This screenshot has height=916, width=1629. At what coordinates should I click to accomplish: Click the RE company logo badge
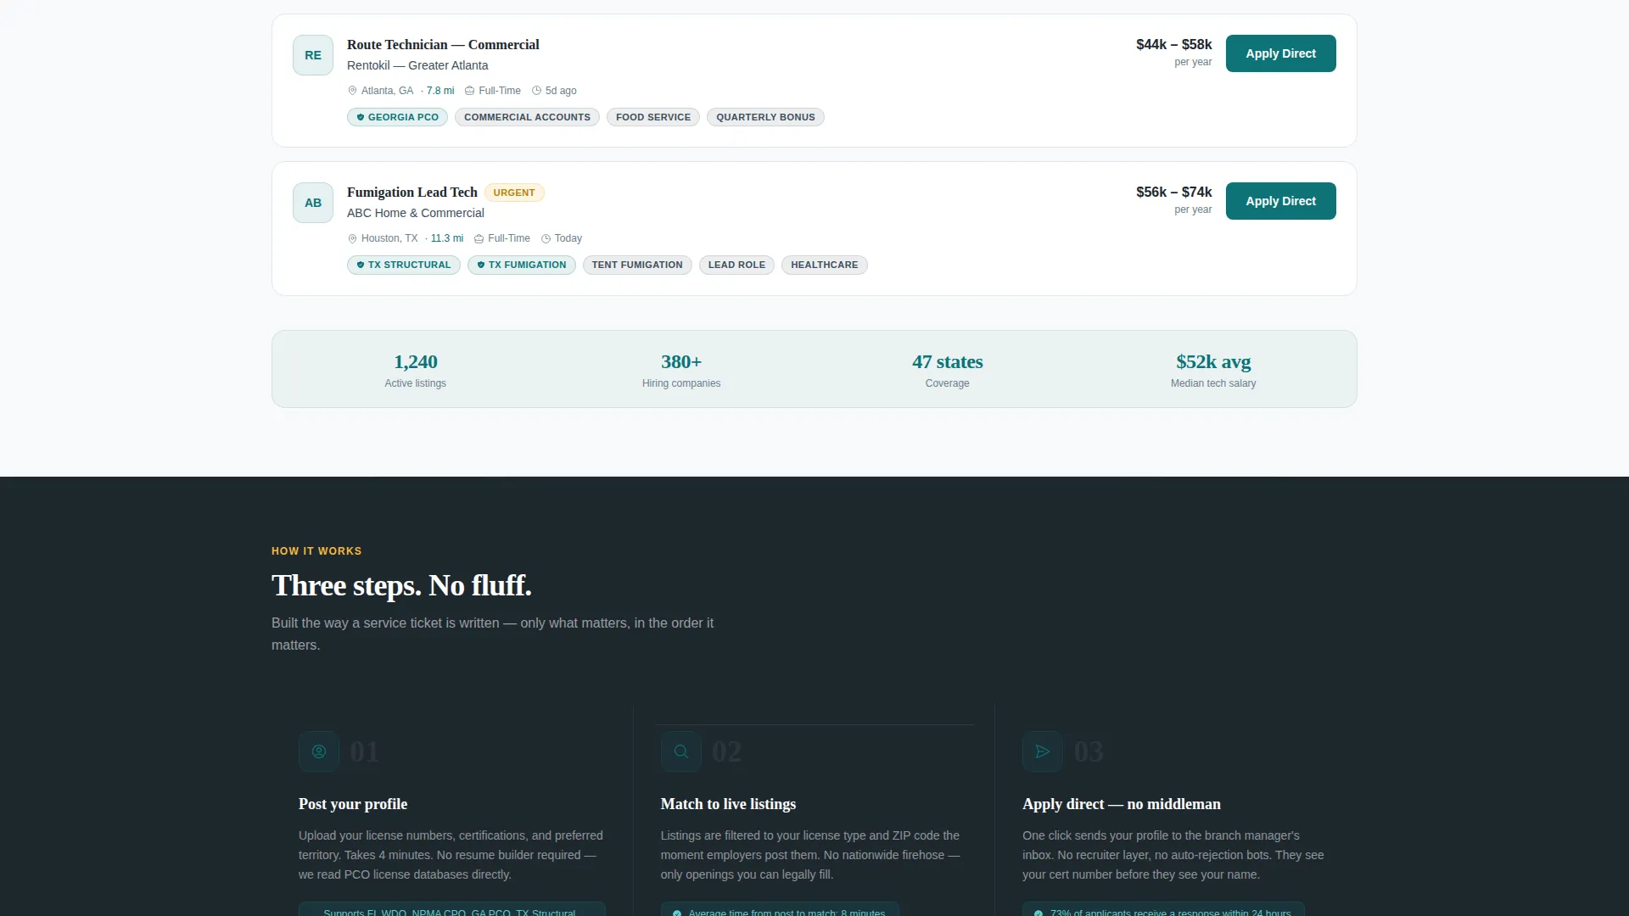pyautogui.click(x=313, y=55)
